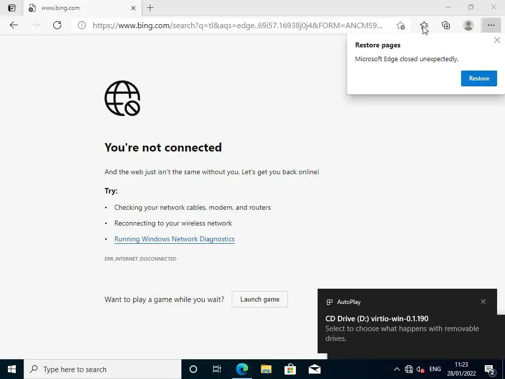Click the taskbar search box

click(x=103, y=369)
